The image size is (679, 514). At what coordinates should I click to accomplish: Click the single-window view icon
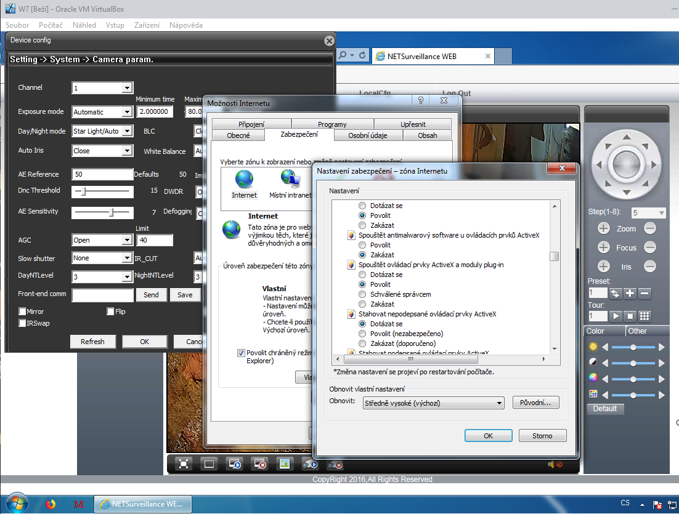(x=209, y=464)
